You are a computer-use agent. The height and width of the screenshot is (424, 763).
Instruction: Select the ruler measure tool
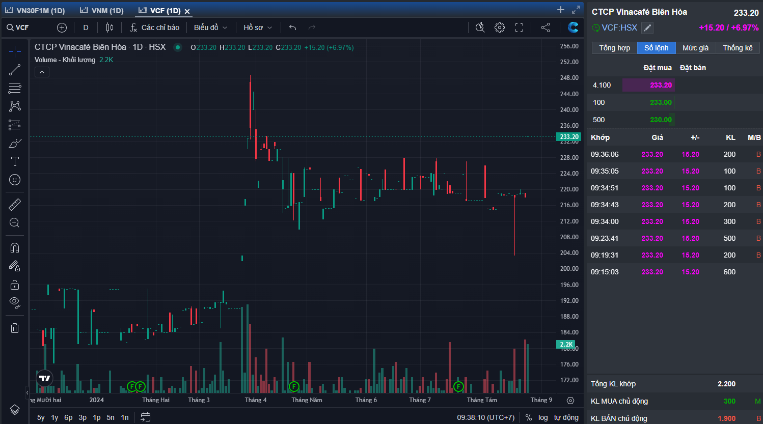tap(15, 205)
